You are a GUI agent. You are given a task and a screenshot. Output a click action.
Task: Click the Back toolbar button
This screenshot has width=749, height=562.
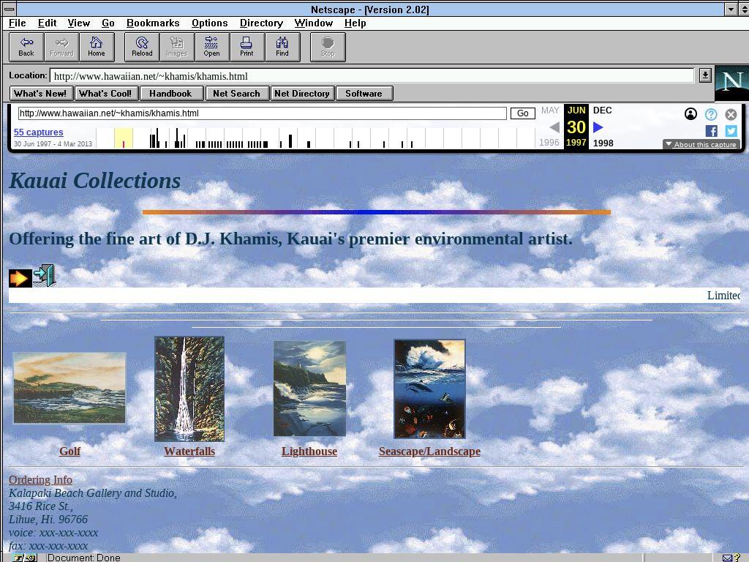26,47
